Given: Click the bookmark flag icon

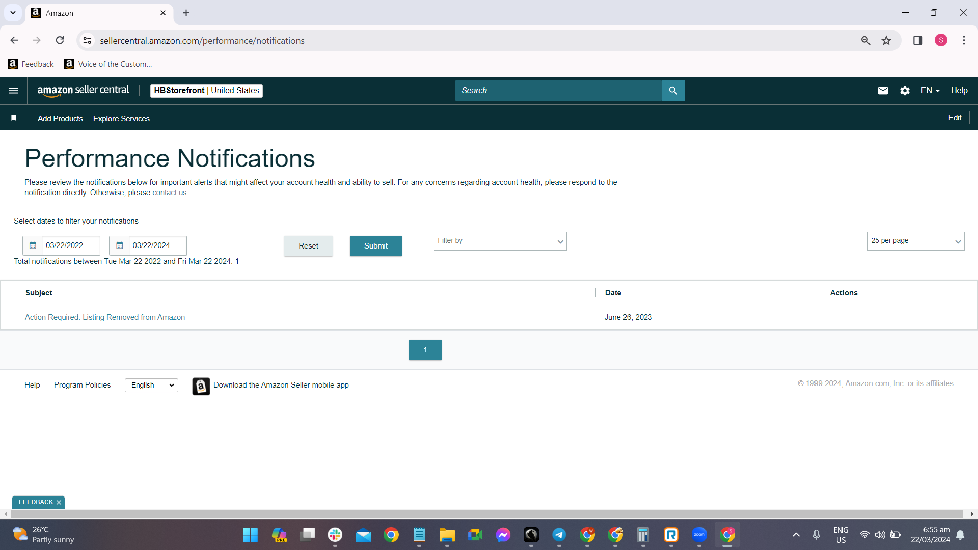Looking at the screenshot, I should coord(14,118).
